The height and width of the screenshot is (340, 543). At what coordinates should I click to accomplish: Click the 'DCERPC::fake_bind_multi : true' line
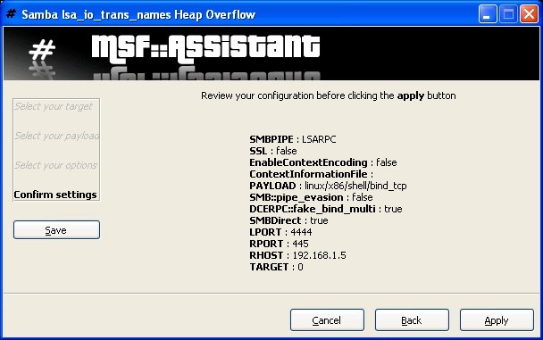[x=325, y=209]
